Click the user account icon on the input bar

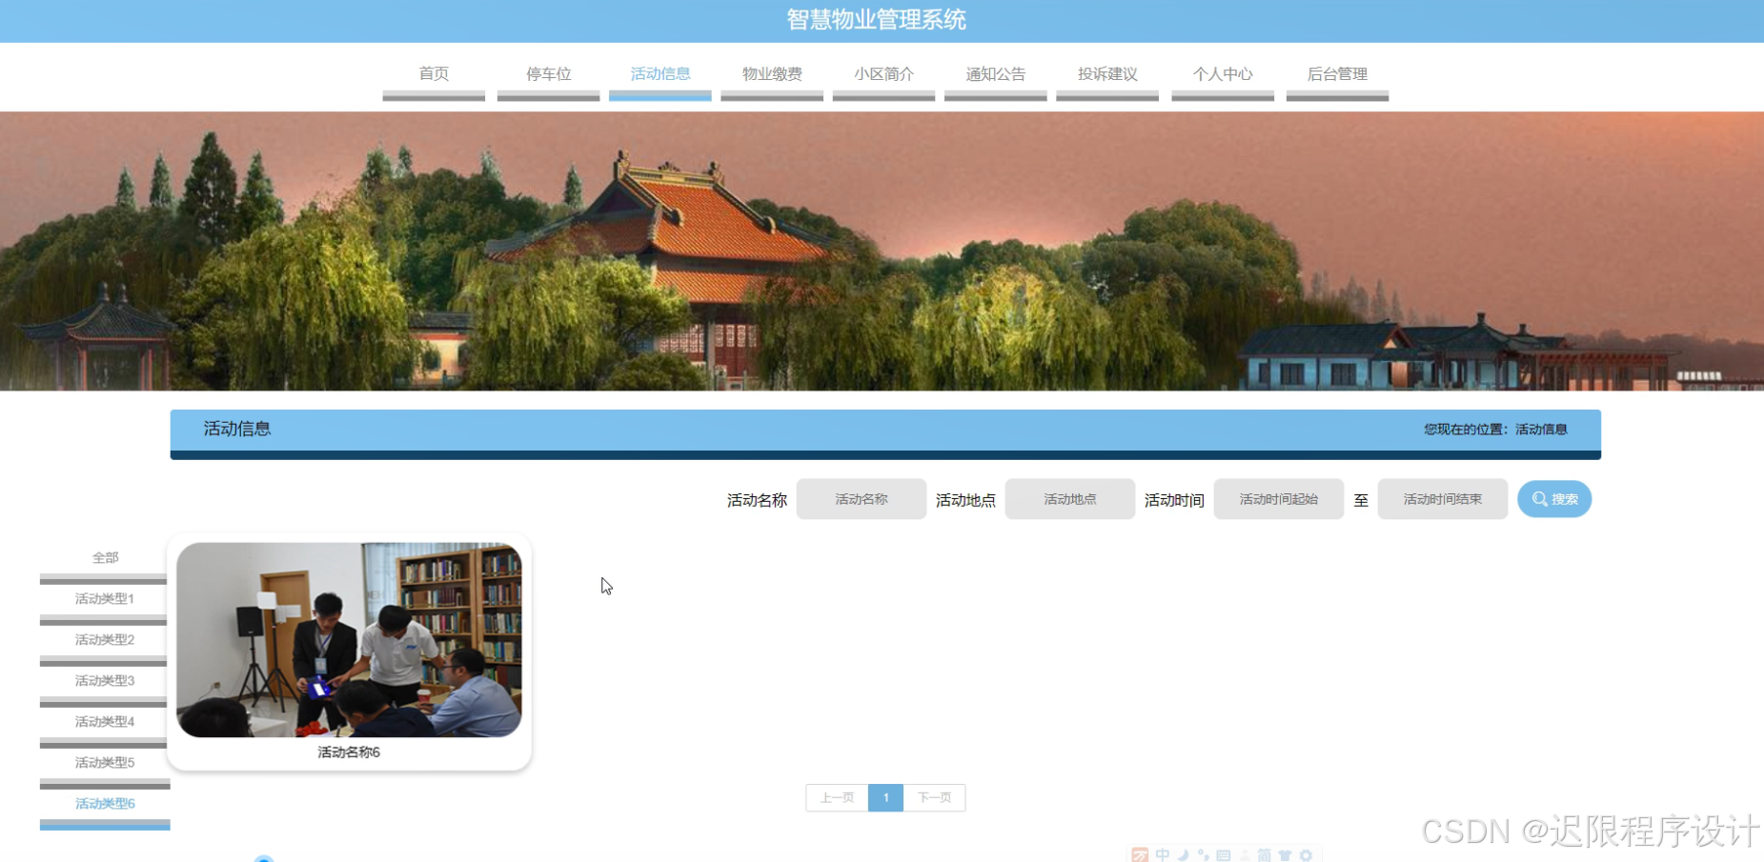click(1245, 854)
